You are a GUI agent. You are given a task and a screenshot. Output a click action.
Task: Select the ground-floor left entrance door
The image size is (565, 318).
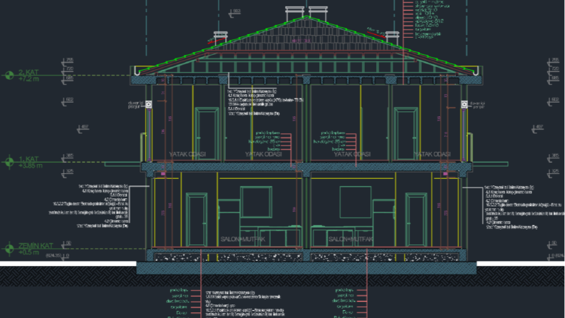click(x=197, y=220)
